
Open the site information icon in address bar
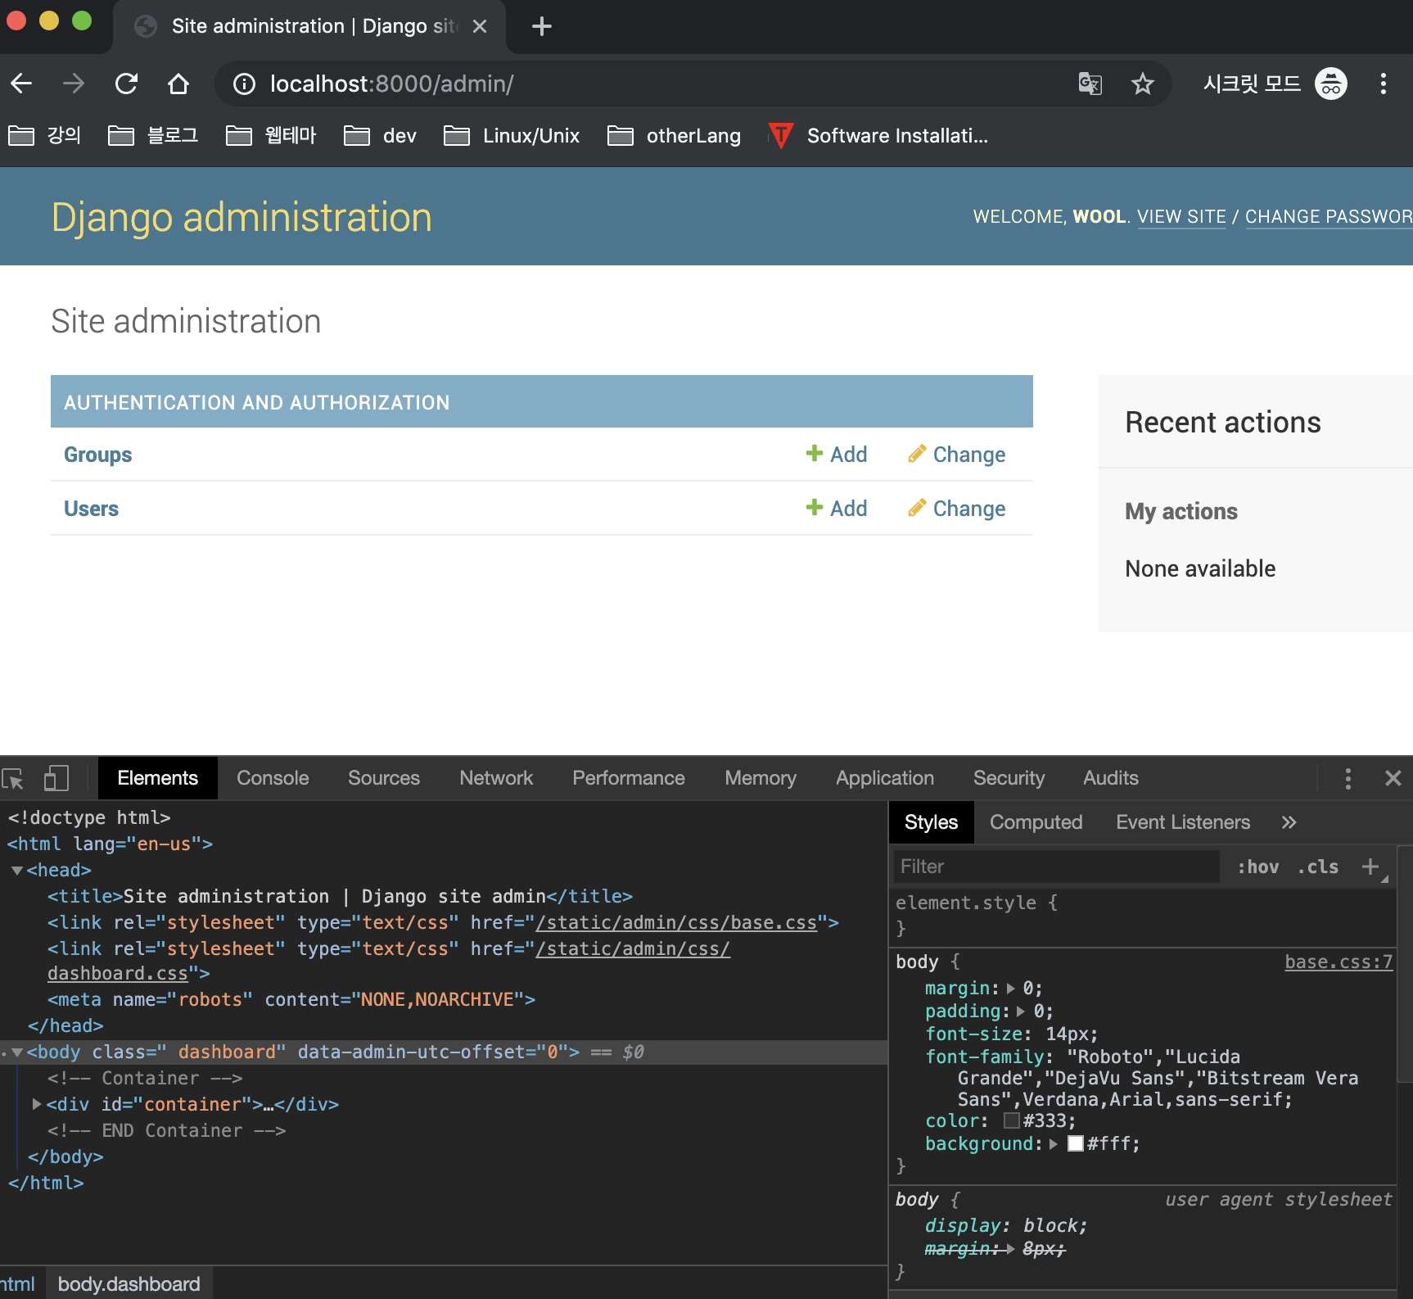coord(244,84)
